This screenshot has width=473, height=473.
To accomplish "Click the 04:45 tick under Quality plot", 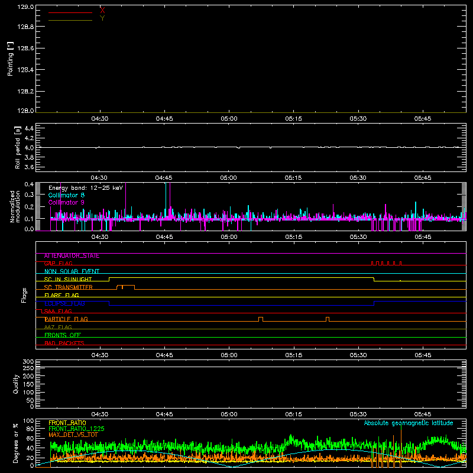I will 164,414.
